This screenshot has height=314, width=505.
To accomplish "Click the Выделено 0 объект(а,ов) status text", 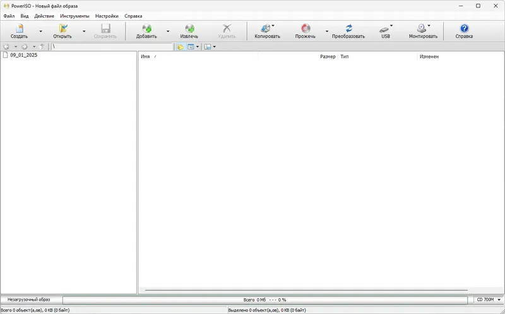I will click(x=267, y=310).
